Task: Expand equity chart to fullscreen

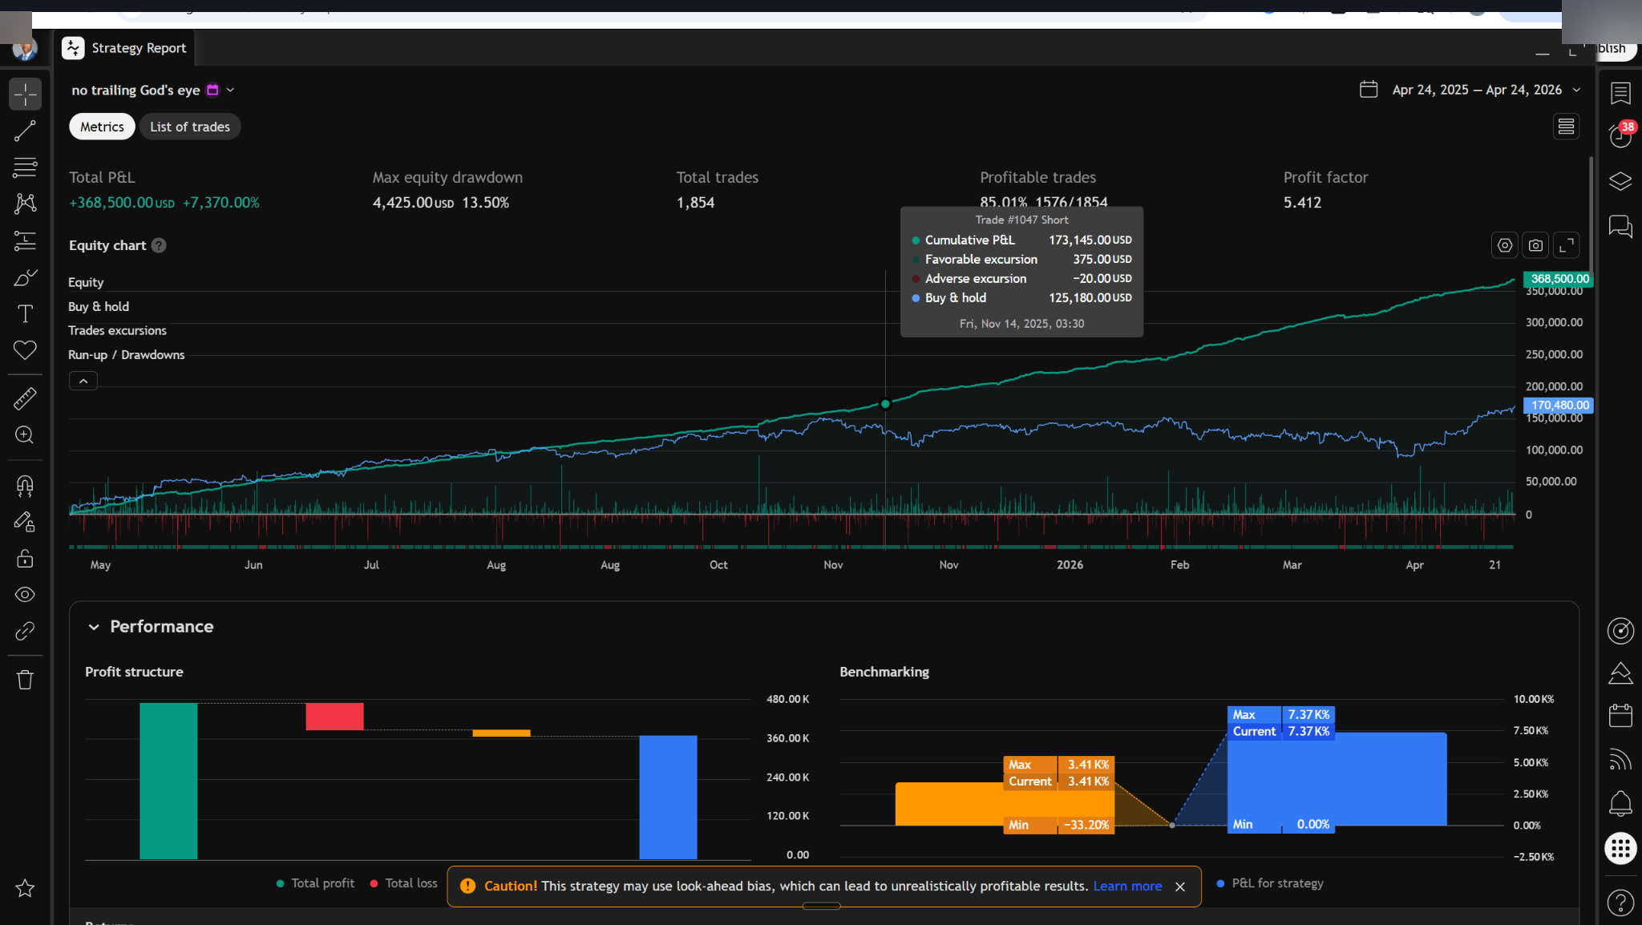Action: coord(1566,245)
